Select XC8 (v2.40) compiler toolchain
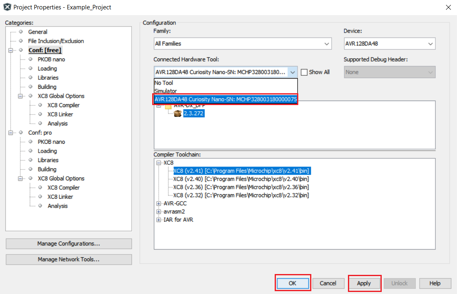 241,179
